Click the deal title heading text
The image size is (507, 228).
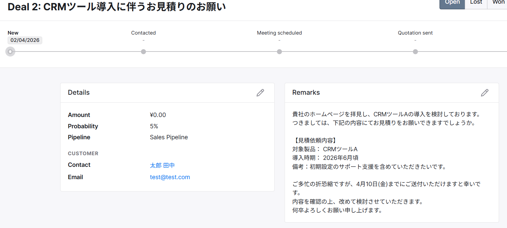point(117,7)
